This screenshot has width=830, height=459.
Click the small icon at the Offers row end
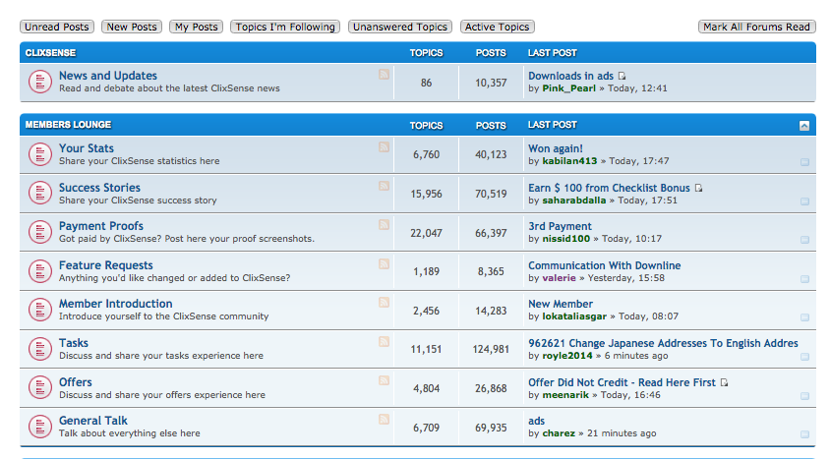(804, 396)
